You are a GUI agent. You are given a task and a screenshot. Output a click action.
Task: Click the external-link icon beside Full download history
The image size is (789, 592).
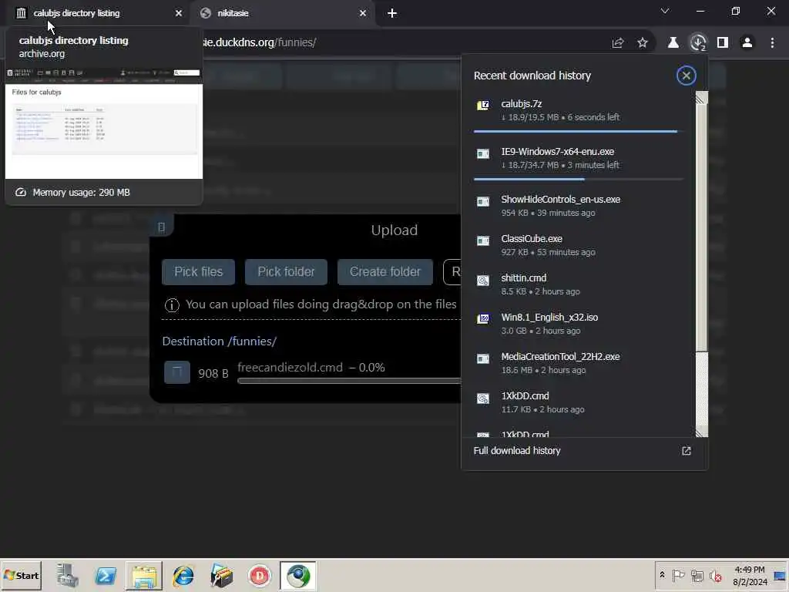687,450
